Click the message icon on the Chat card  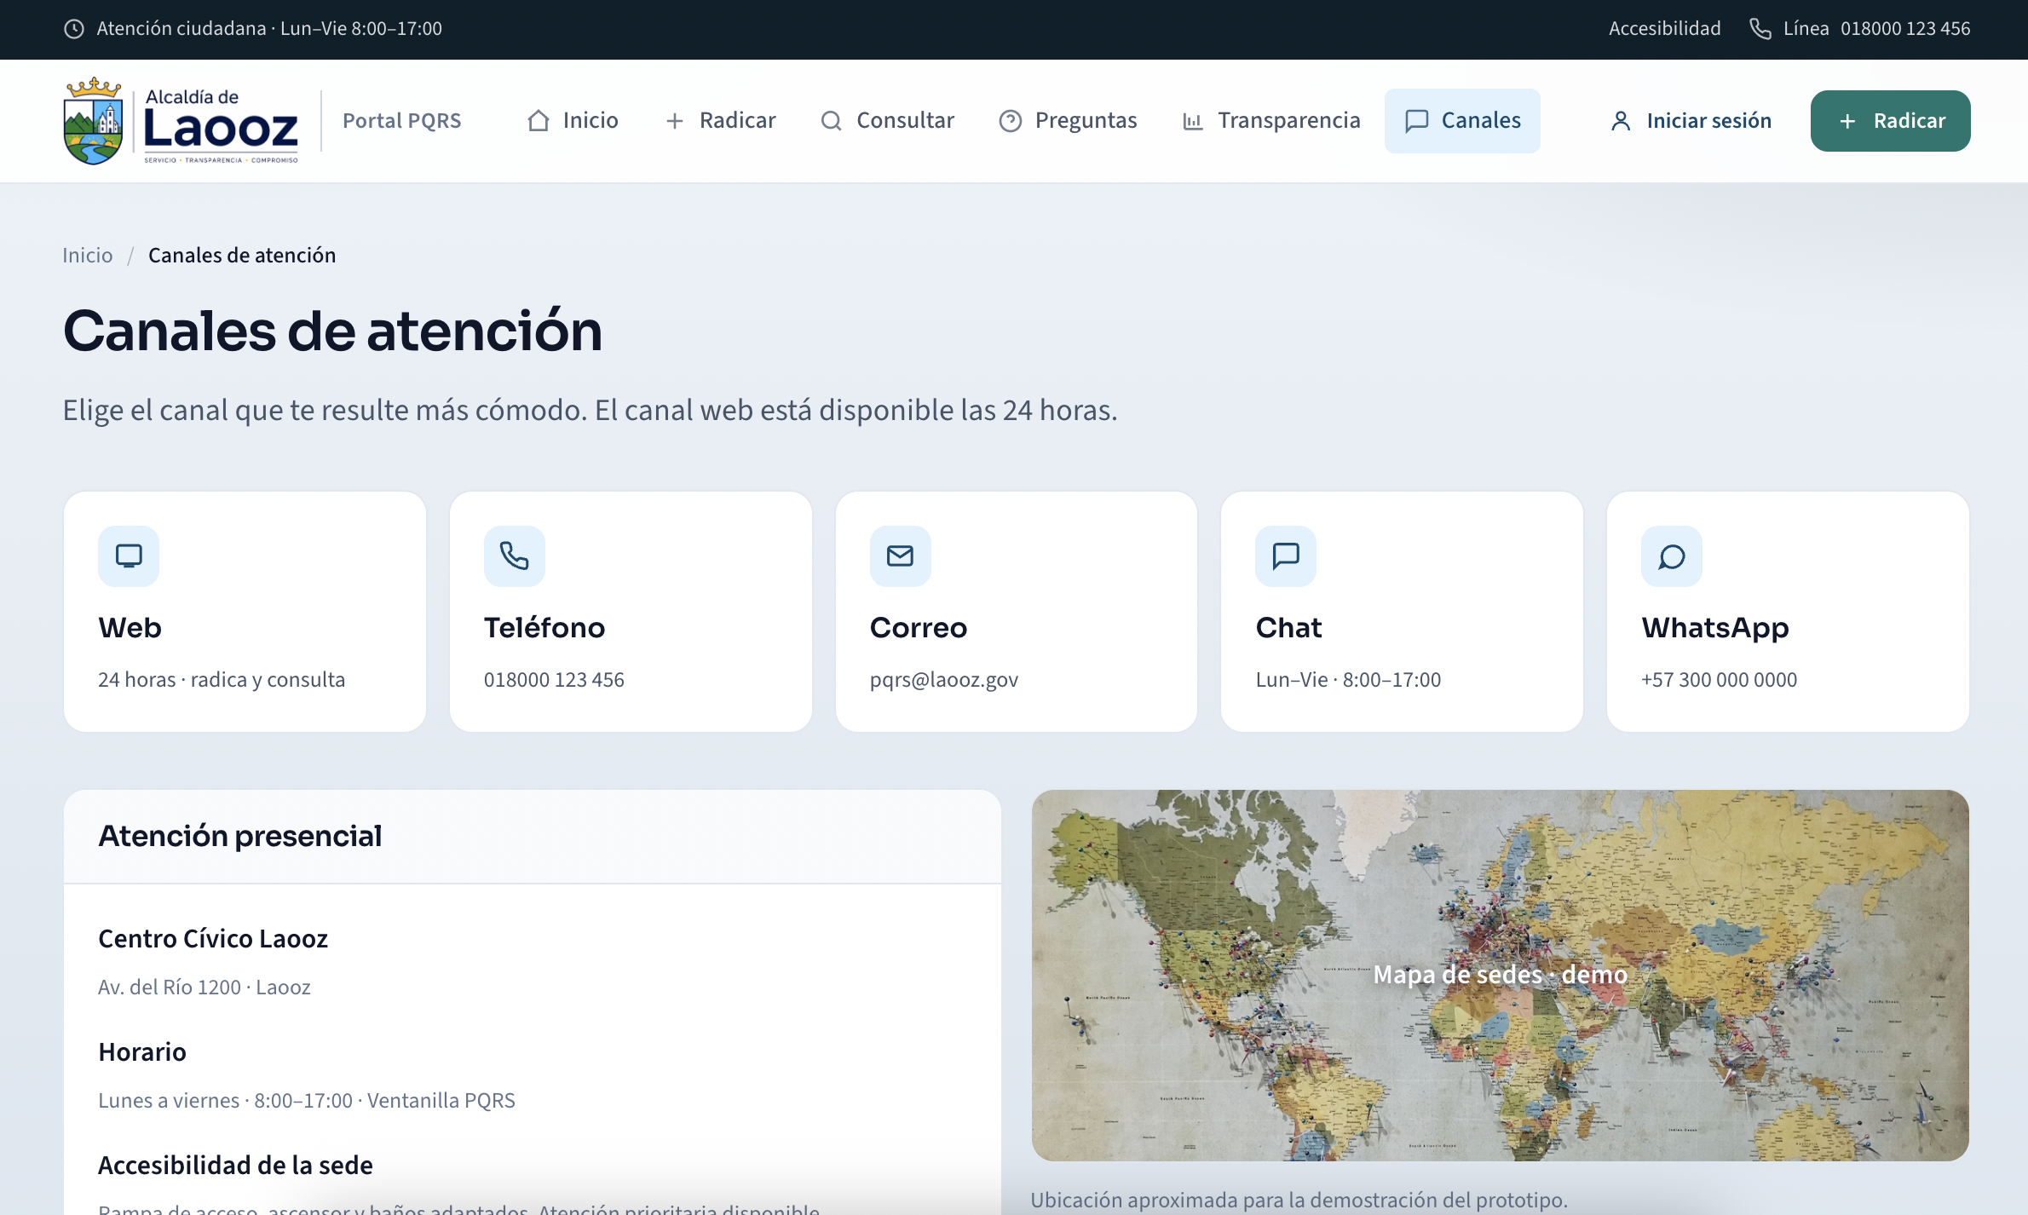1286,556
